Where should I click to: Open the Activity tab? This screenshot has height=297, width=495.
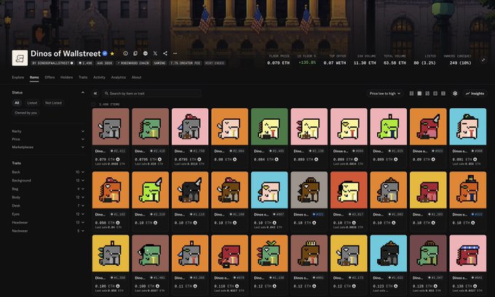point(99,78)
